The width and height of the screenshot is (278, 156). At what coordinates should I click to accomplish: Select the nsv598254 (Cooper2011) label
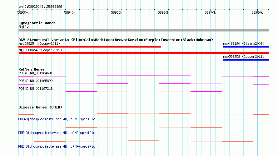[39, 44]
